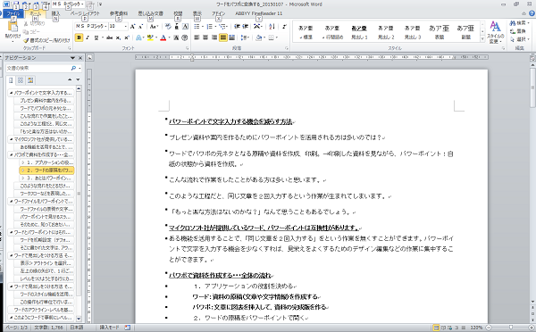Expand the 1．アプリケーションの役 heading
Image resolution: width=536 pixels, height=332 pixels.
pyautogui.click(x=23, y=162)
